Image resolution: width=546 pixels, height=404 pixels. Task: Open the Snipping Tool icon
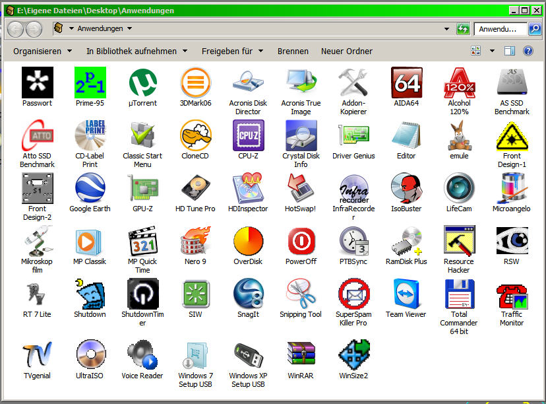pos(301,294)
